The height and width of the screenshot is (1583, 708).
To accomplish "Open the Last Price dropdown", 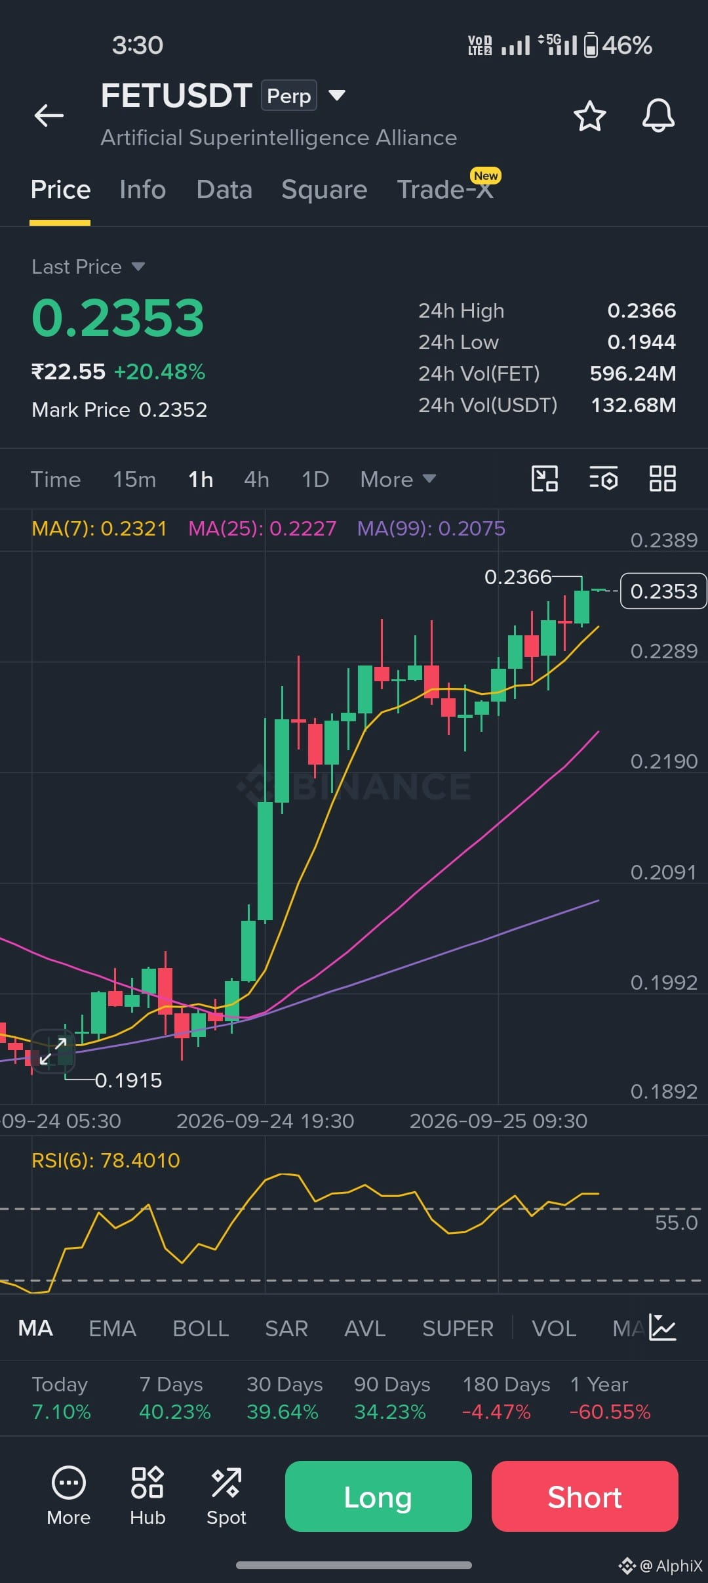I will [x=88, y=266].
